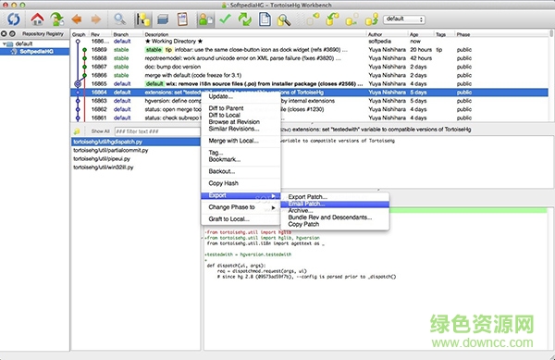Click the green checkmark Verify icon

225,19
